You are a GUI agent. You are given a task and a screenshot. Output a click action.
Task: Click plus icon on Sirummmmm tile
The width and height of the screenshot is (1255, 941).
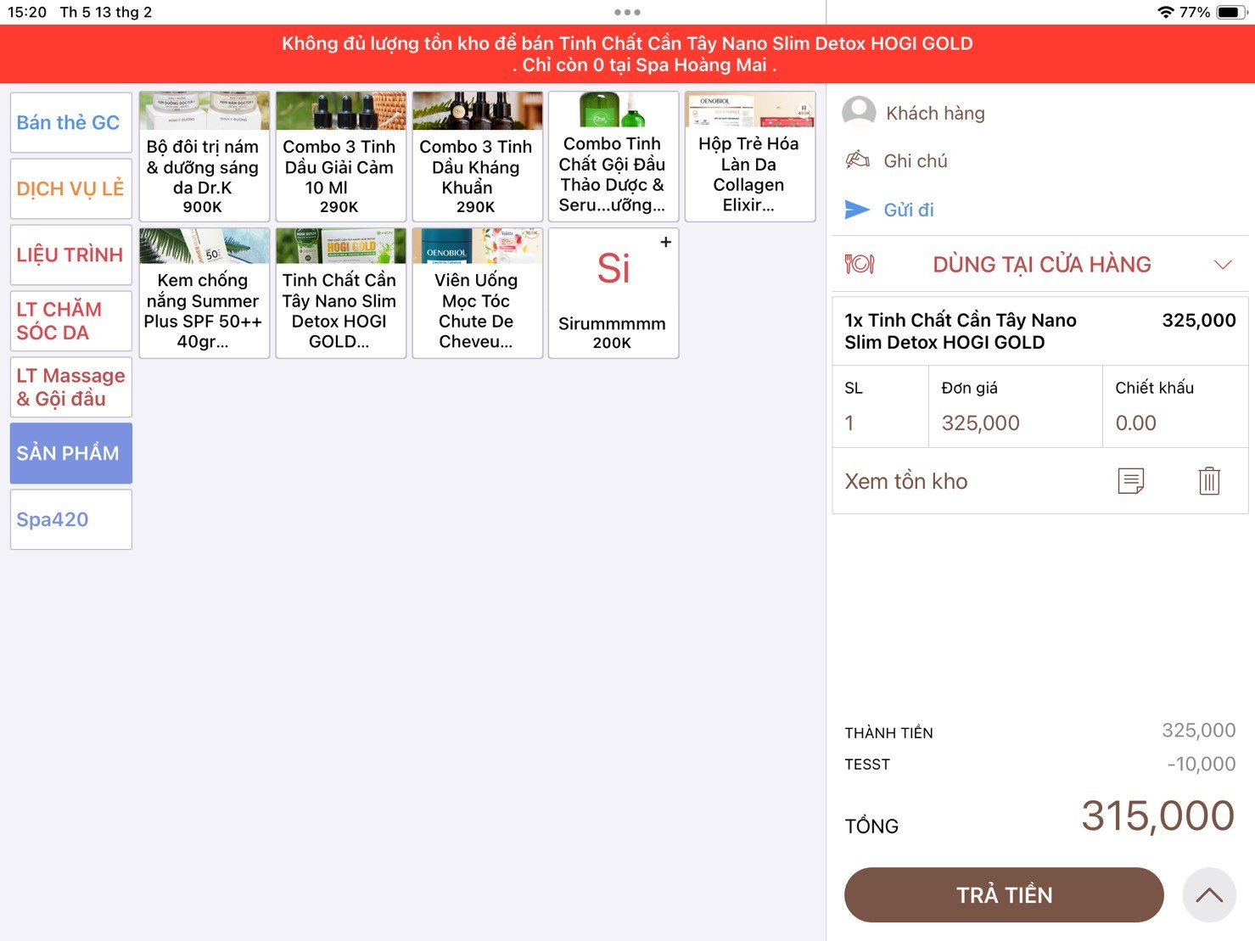tap(665, 243)
